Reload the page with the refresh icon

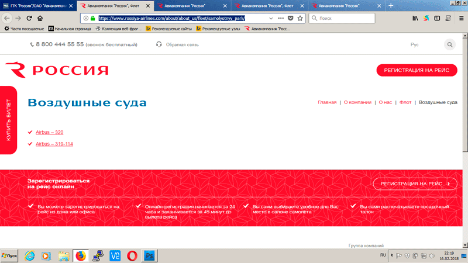click(x=29, y=18)
